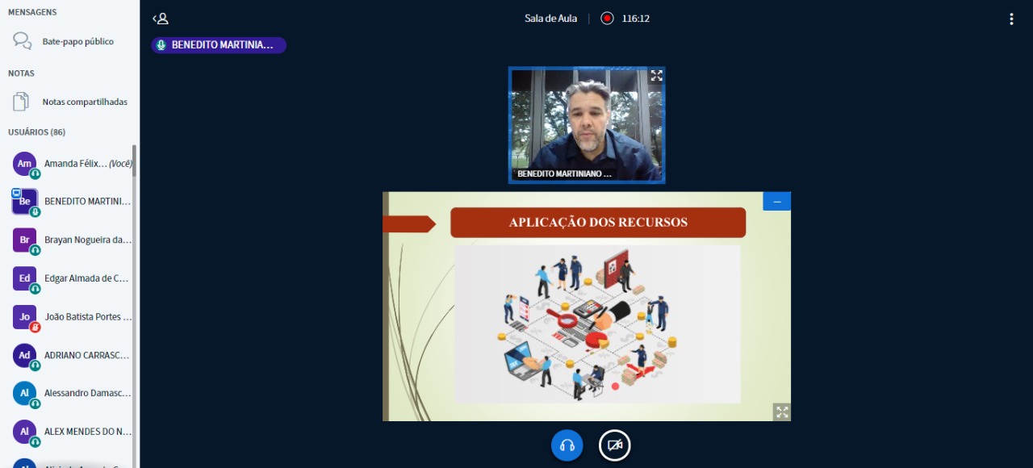Click the slide illustration image
The image size is (1033, 468).
tap(597, 324)
